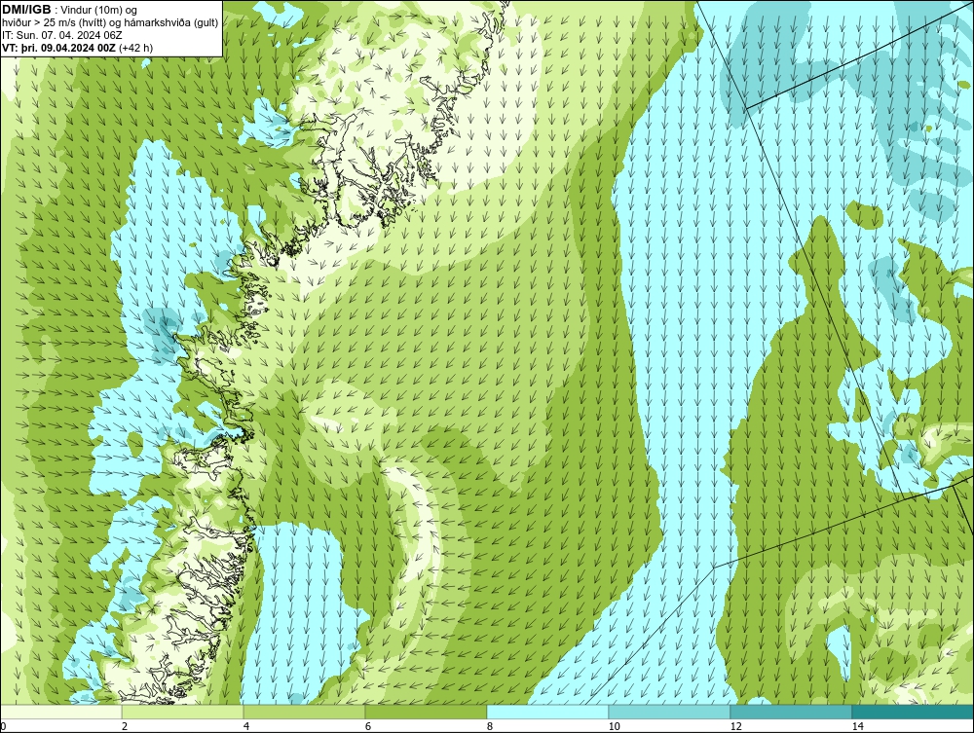Screen dimensions: 974x733
Task: Click the 4–6 m/s green legend swatch
Action: (304, 712)
